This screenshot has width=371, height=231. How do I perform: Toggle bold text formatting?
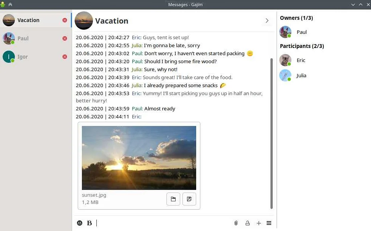pos(90,223)
